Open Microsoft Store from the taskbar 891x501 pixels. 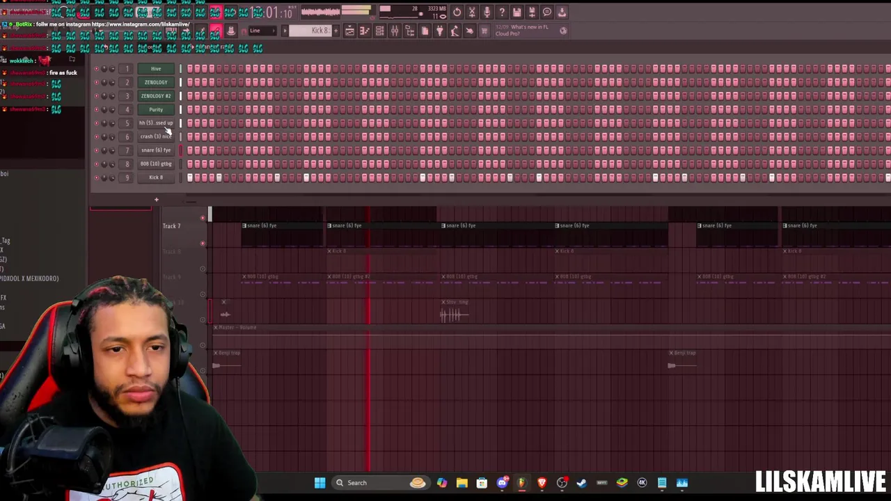482,483
